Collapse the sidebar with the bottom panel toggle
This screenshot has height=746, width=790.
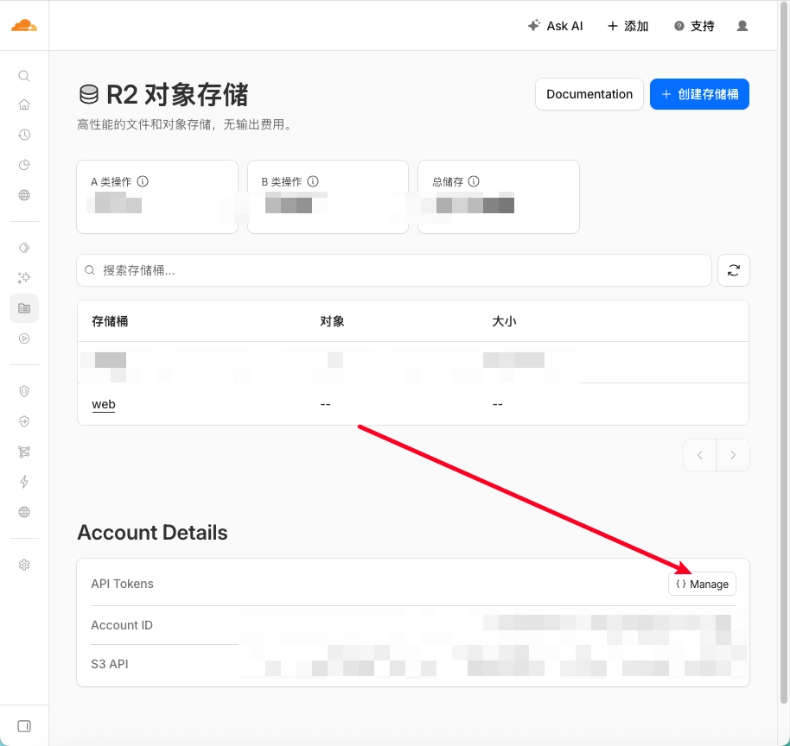click(24, 725)
